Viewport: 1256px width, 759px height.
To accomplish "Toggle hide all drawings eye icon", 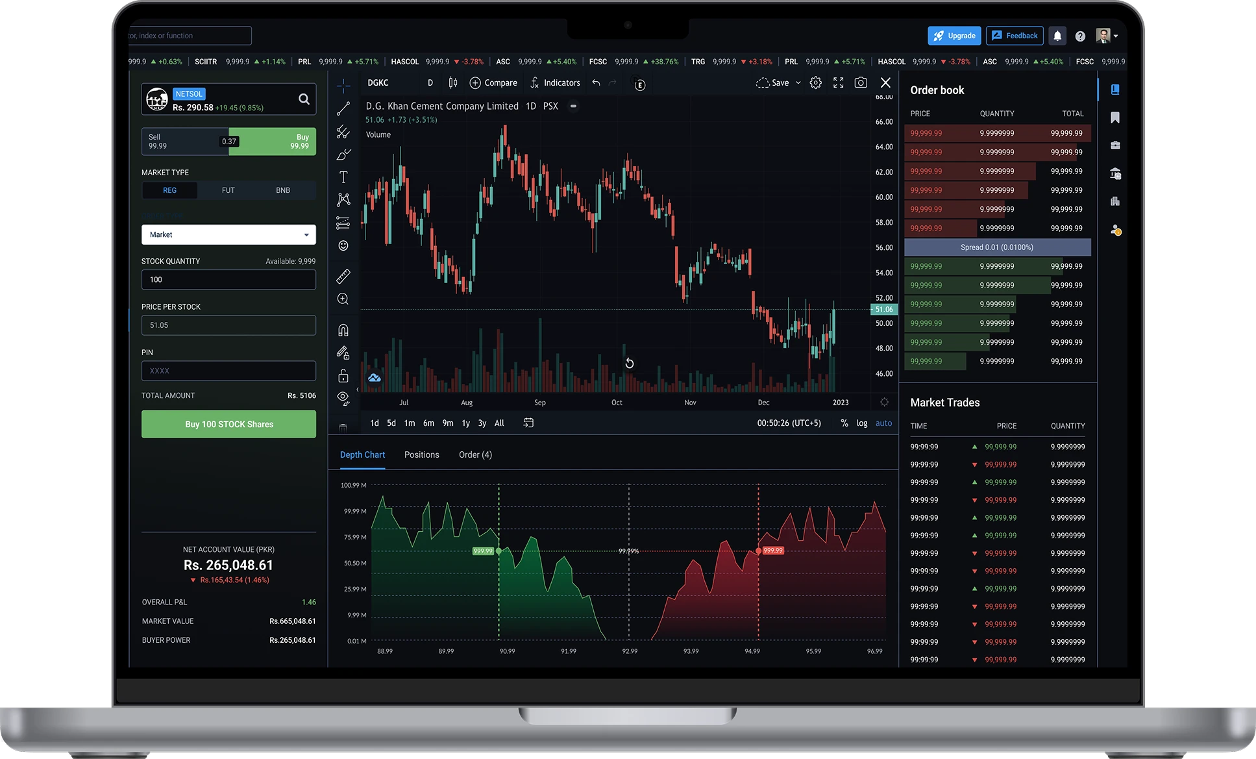I will (343, 398).
